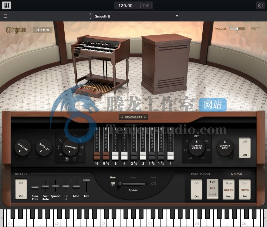This screenshot has width=267, height=227.
Task: Click the Scanner Vibrato knob
Action: click(x=197, y=147)
